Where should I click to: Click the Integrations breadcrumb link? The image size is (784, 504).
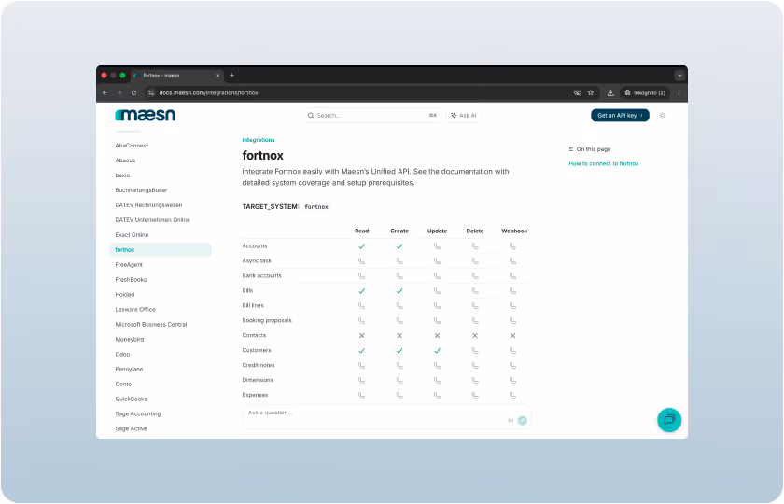[x=258, y=140]
